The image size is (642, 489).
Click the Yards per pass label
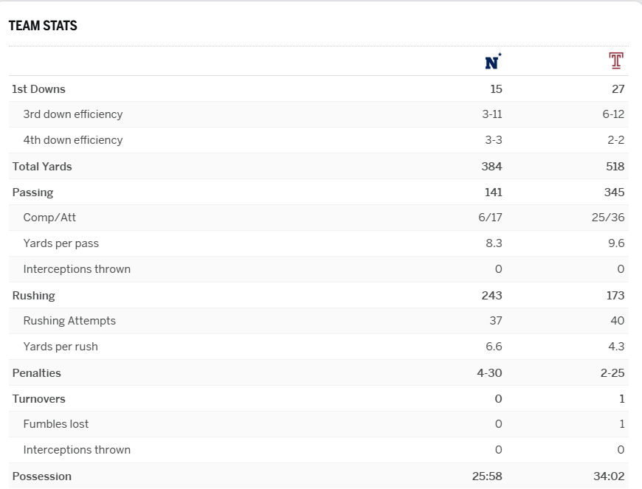click(61, 243)
